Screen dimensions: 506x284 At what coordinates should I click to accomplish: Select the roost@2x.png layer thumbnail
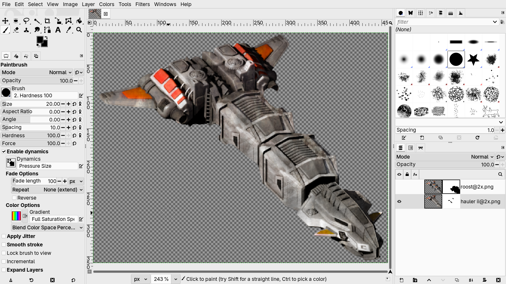click(433, 187)
